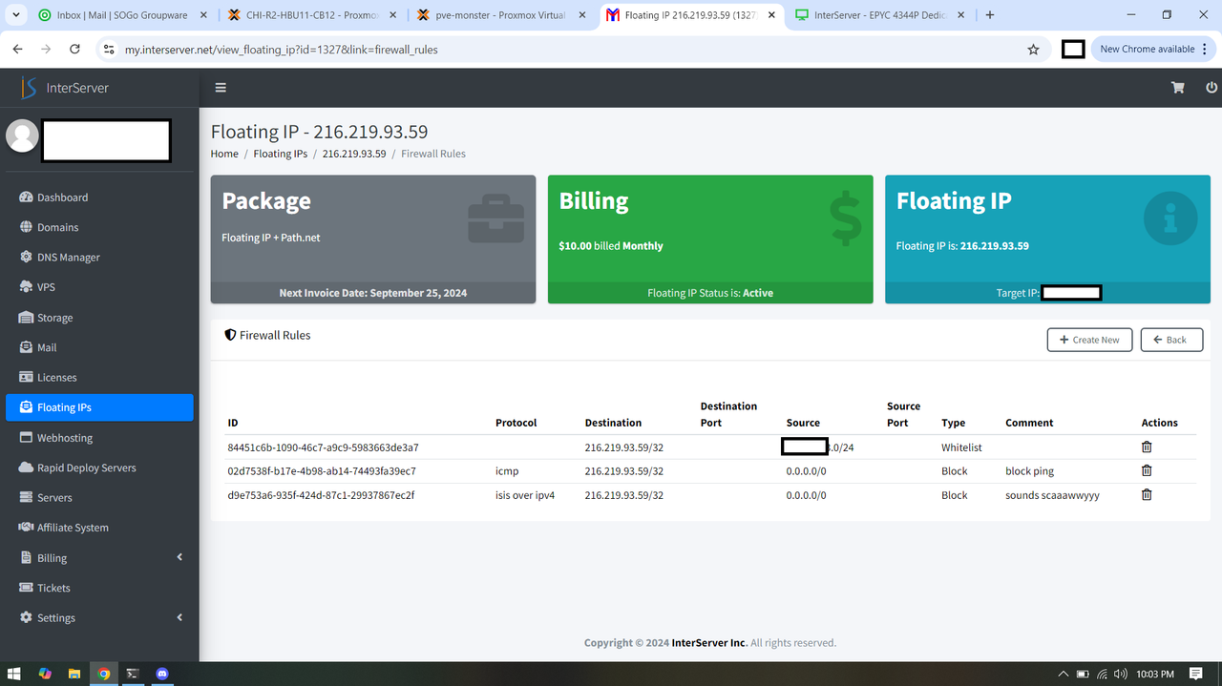Open Dashboard in sidebar
Image resolution: width=1222 pixels, height=686 pixels.
click(99, 197)
